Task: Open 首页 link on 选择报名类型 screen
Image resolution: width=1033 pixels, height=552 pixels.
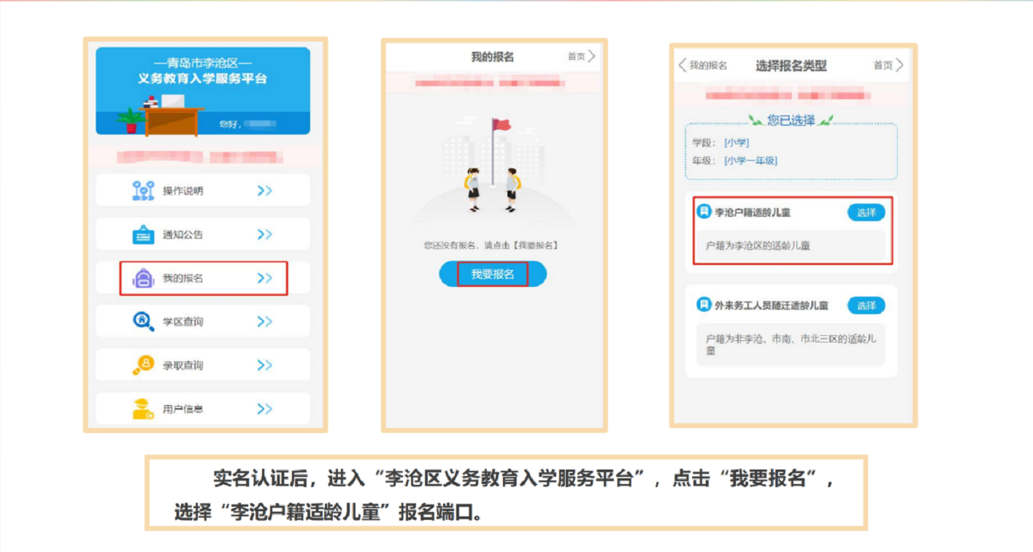Action: pyautogui.click(x=888, y=65)
